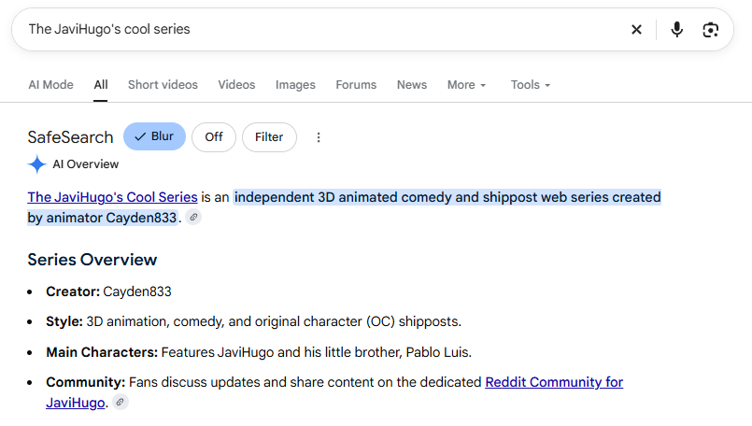Clear the search box with X icon
Viewport: 752px width, 426px height.
[636, 30]
